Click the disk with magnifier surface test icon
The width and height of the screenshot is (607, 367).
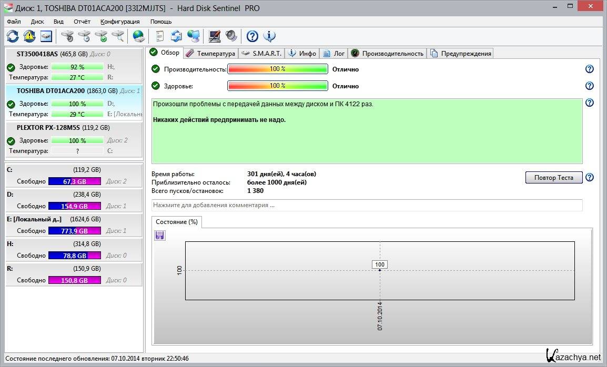pos(118,36)
